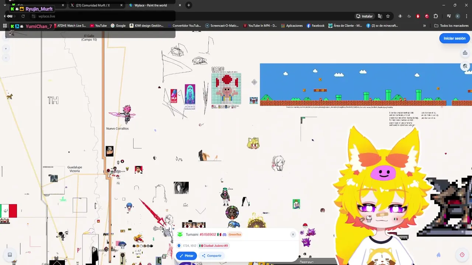Click the El Gallo (Campo 10) map label
Viewport: 472px width, 265px height.
coord(89,38)
